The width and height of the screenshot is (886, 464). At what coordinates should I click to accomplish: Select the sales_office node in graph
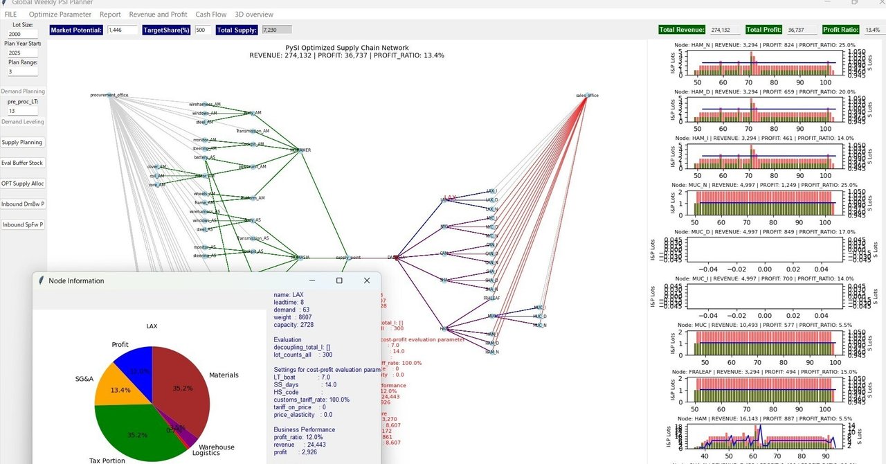(587, 96)
